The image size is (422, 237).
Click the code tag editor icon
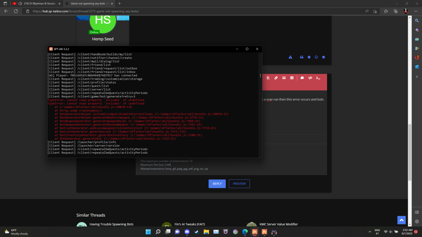tap(310, 78)
